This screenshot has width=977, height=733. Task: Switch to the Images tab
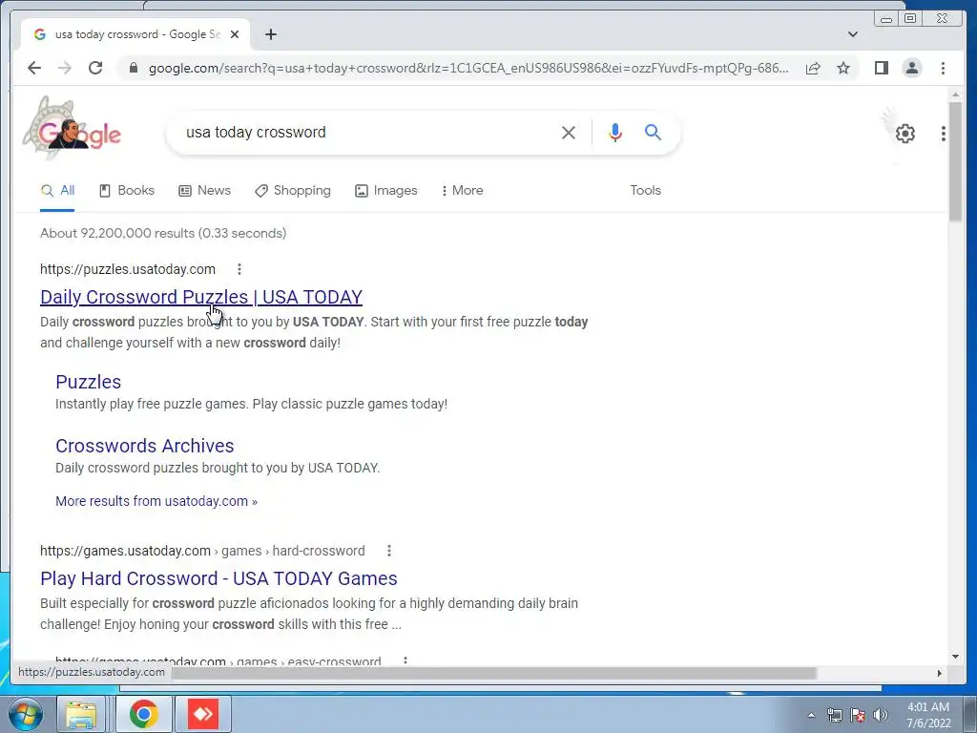click(x=386, y=191)
